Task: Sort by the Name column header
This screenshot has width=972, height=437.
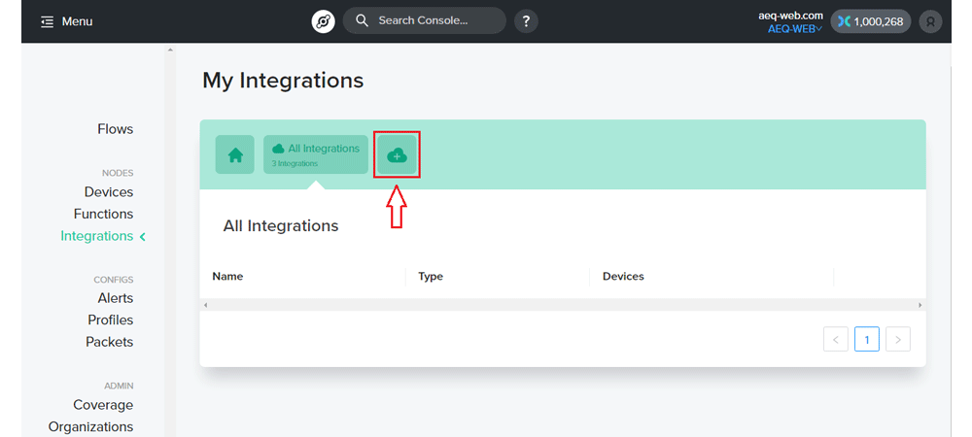Action: 227,276
